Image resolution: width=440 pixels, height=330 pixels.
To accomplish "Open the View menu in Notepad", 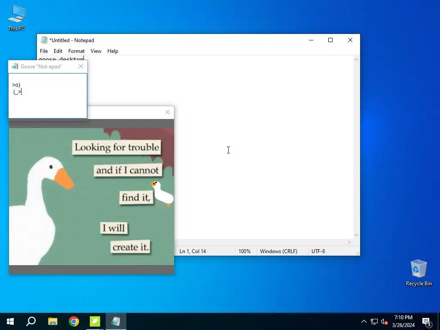I will [x=96, y=51].
